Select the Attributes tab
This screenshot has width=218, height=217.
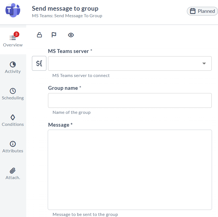(13, 147)
